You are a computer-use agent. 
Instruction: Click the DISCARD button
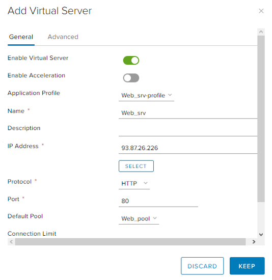[202, 266]
